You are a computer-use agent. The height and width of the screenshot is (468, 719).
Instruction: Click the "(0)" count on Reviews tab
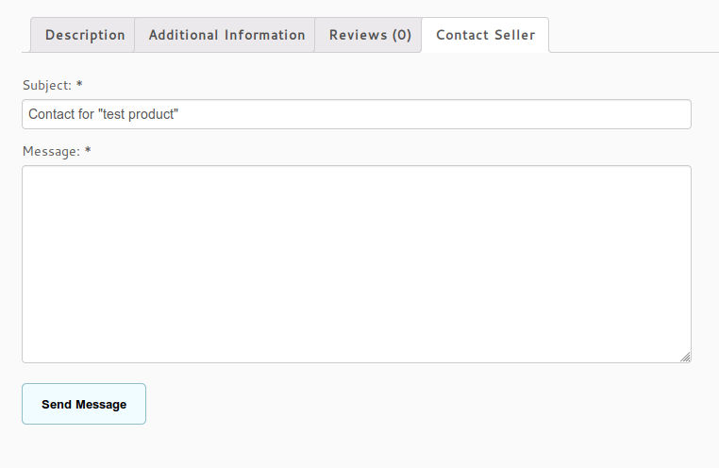coord(401,35)
